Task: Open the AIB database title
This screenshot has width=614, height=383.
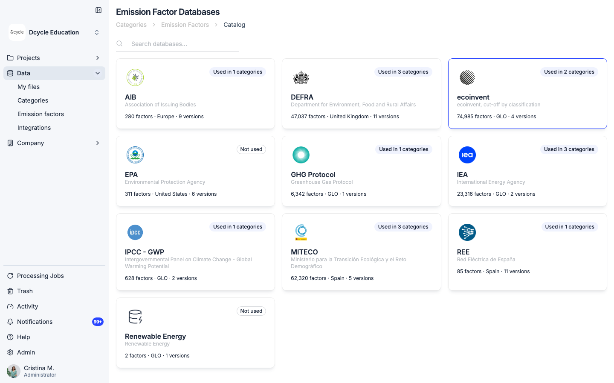Action: [x=130, y=97]
